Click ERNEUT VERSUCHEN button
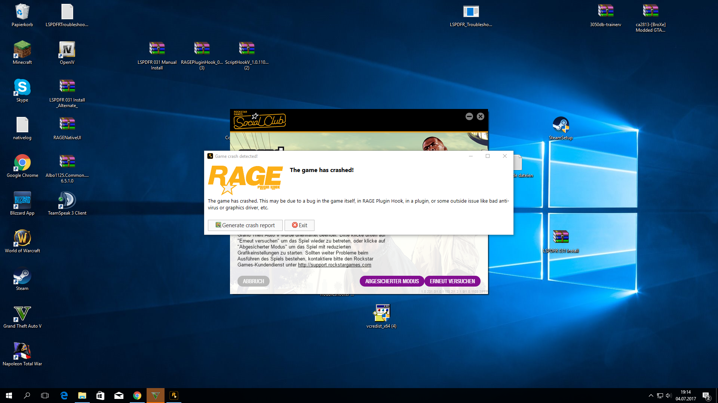Screen dimensions: 718x403 (x=452, y=281)
